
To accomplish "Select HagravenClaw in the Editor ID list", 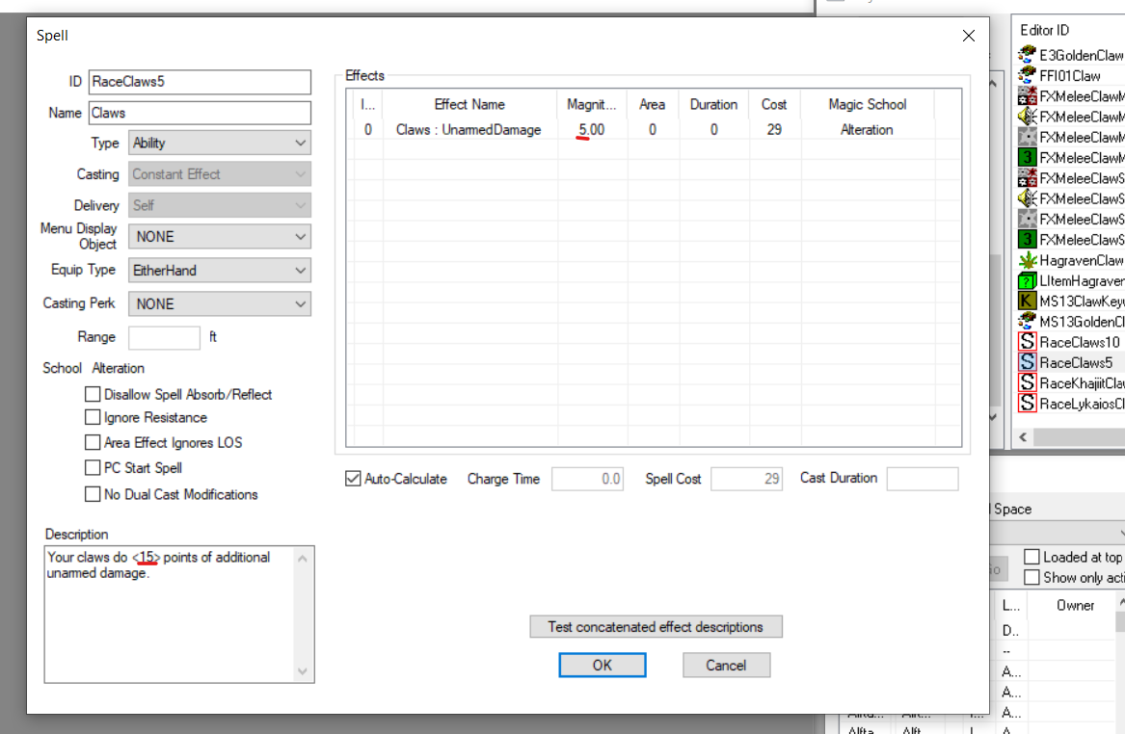I will click(1082, 260).
